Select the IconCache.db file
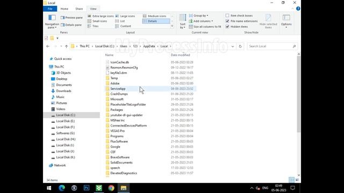The height and width of the screenshot is (193, 344). point(119,62)
